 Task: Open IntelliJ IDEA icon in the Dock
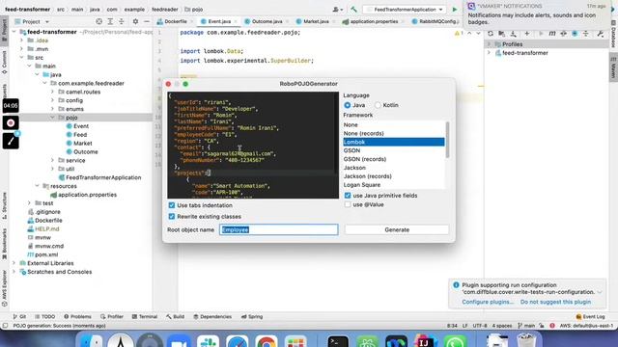(425, 341)
